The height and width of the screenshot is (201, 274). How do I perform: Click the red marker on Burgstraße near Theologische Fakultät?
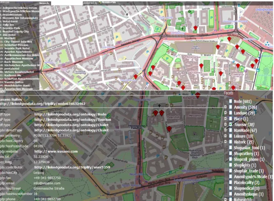coord(169,129)
